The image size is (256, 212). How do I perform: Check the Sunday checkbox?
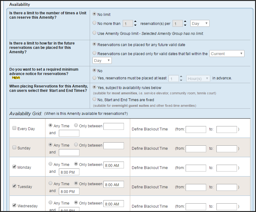14,148
